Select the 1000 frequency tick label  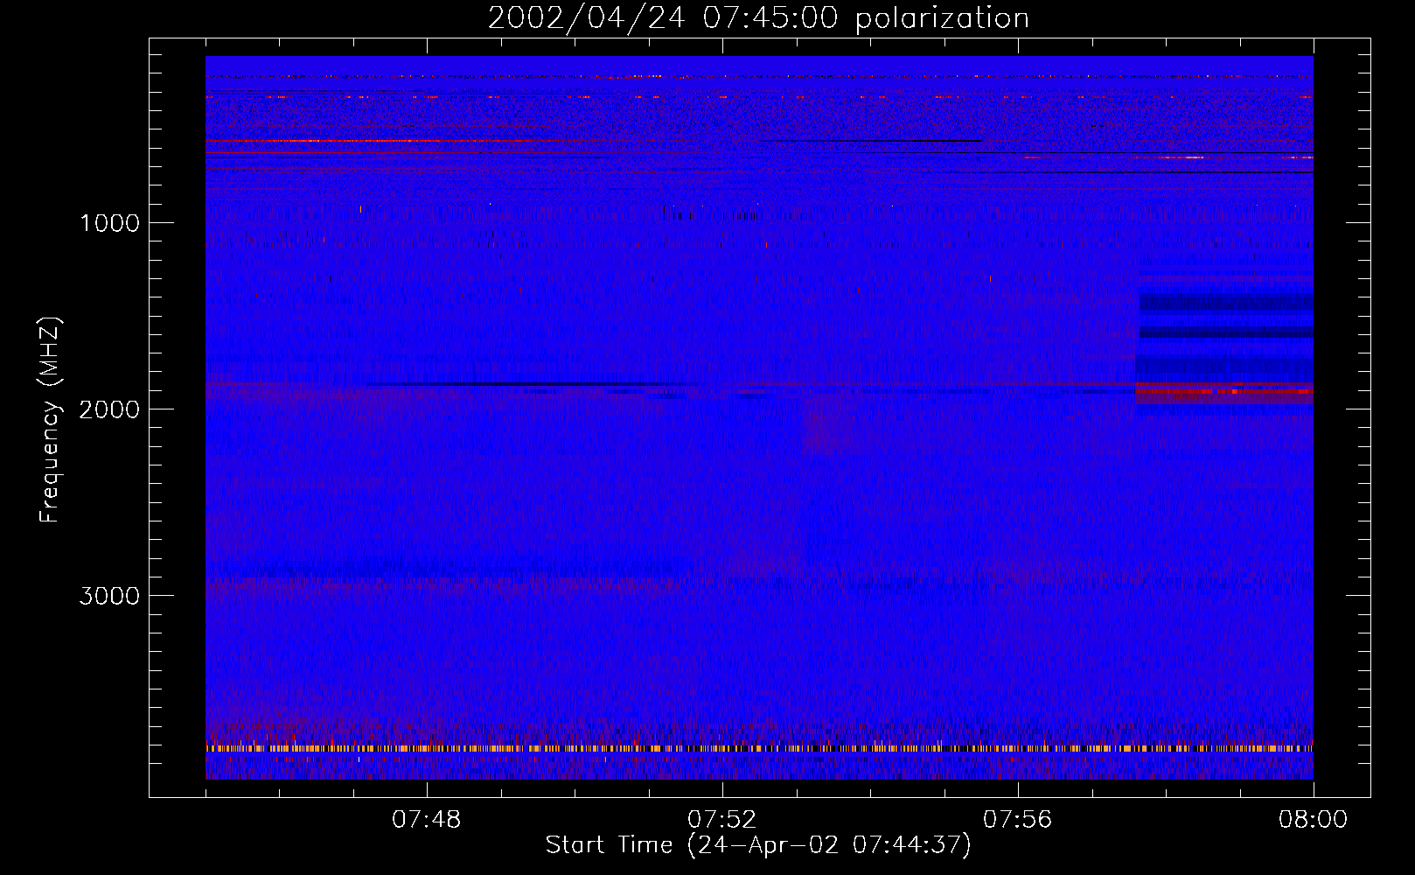pyautogui.click(x=109, y=223)
